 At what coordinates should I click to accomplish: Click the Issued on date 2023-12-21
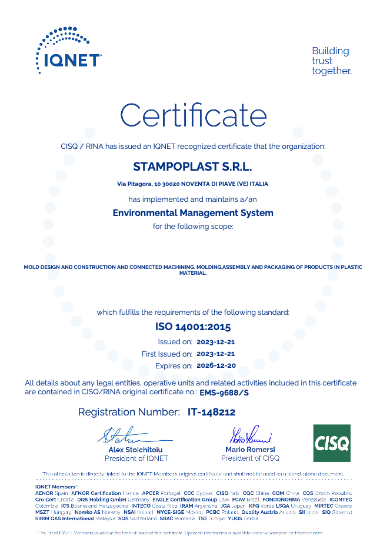pyautogui.click(x=216, y=342)
